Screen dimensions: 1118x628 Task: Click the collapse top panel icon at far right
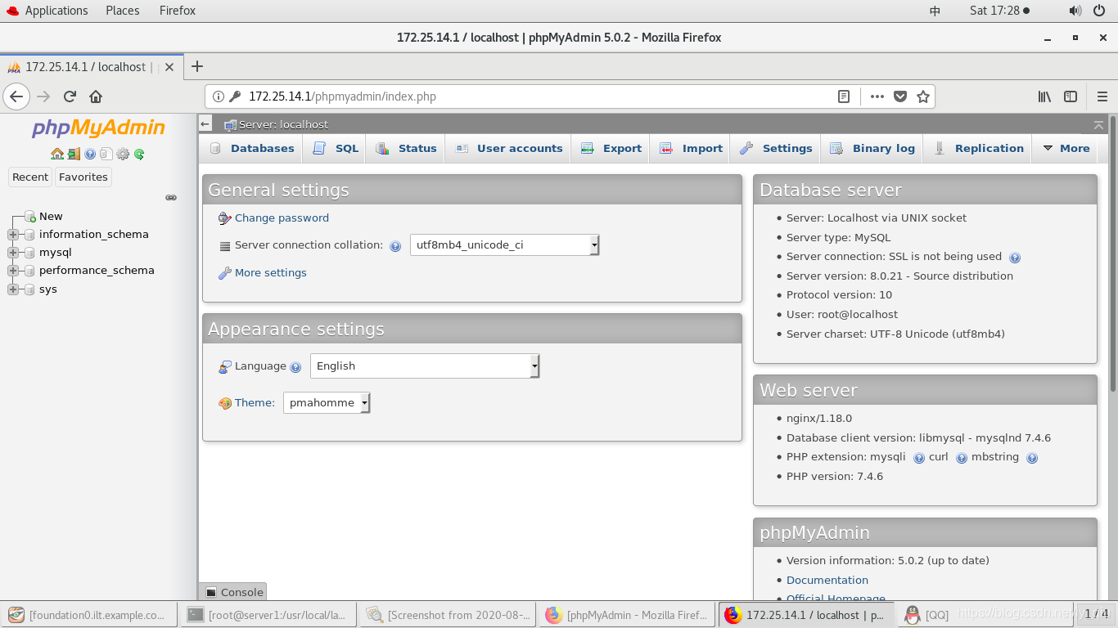(x=1098, y=124)
